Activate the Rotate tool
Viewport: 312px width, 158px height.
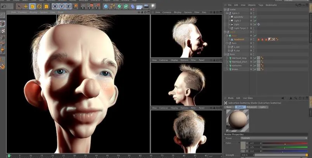40,6
